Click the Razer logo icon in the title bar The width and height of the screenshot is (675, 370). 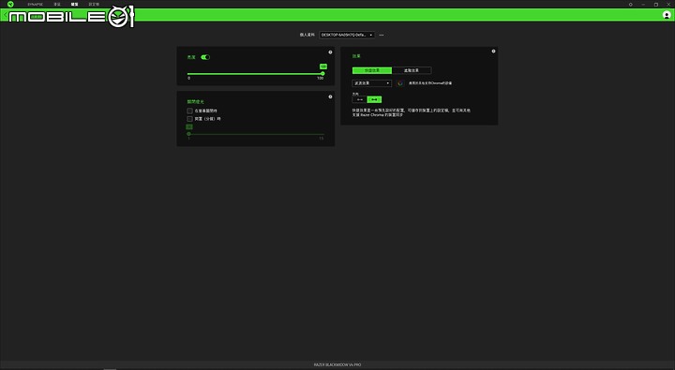tap(10, 5)
